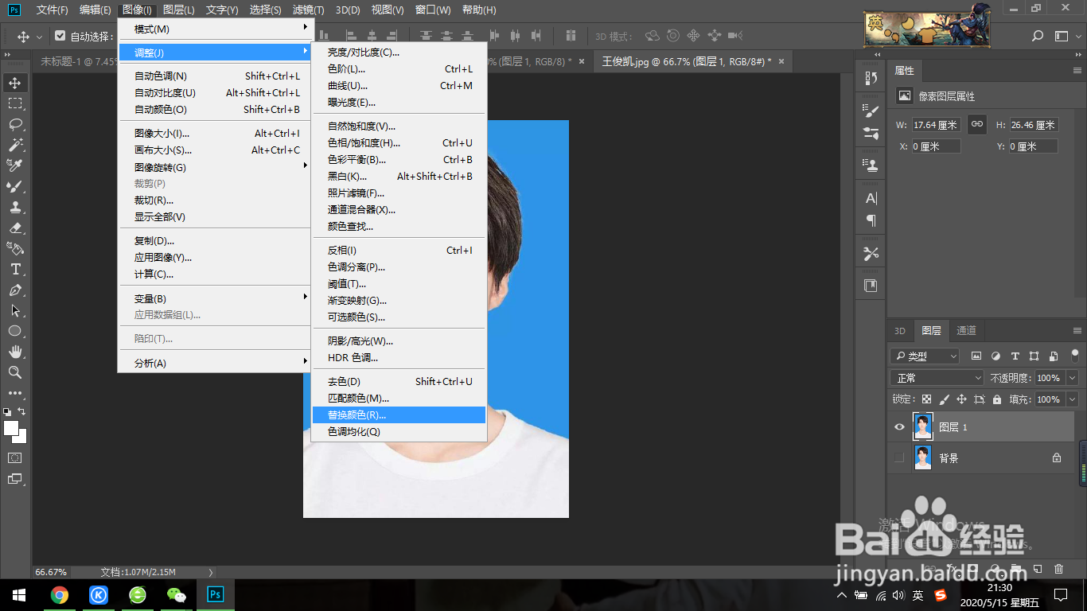This screenshot has height=611, width=1087.
Task: Click the 图层 1 layer thumbnail
Action: point(923,427)
